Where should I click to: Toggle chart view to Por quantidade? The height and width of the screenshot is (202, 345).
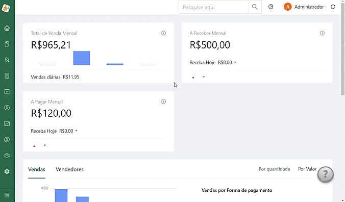(x=274, y=169)
